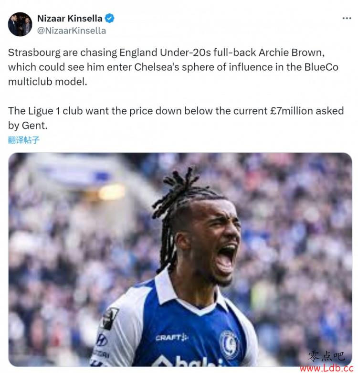The image size is (358, 373).
Task: Open the attached player photo
Action: (180, 259)
